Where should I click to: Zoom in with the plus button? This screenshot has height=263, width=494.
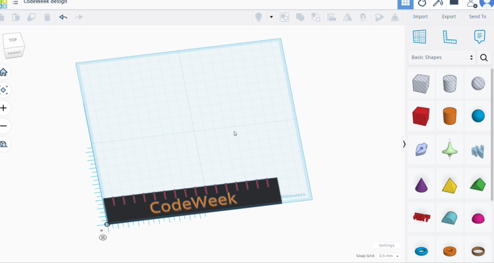click(x=4, y=108)
